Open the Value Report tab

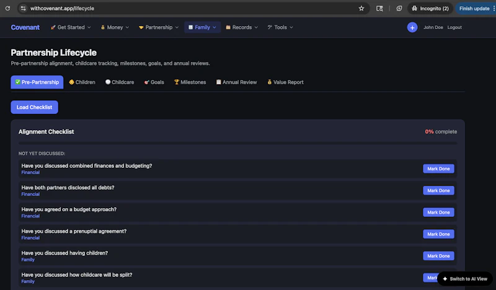point(285,82)
